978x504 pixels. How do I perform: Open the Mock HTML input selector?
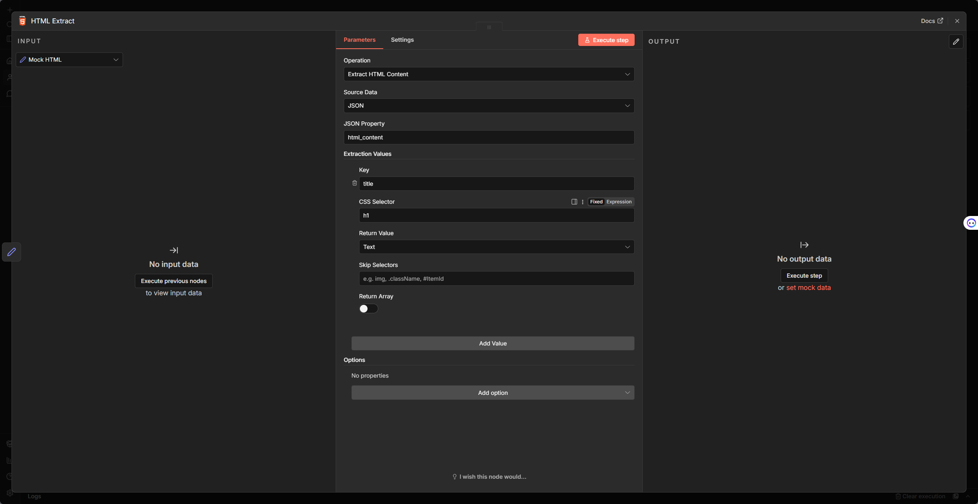pyautogui.click(x=69, y=60)
